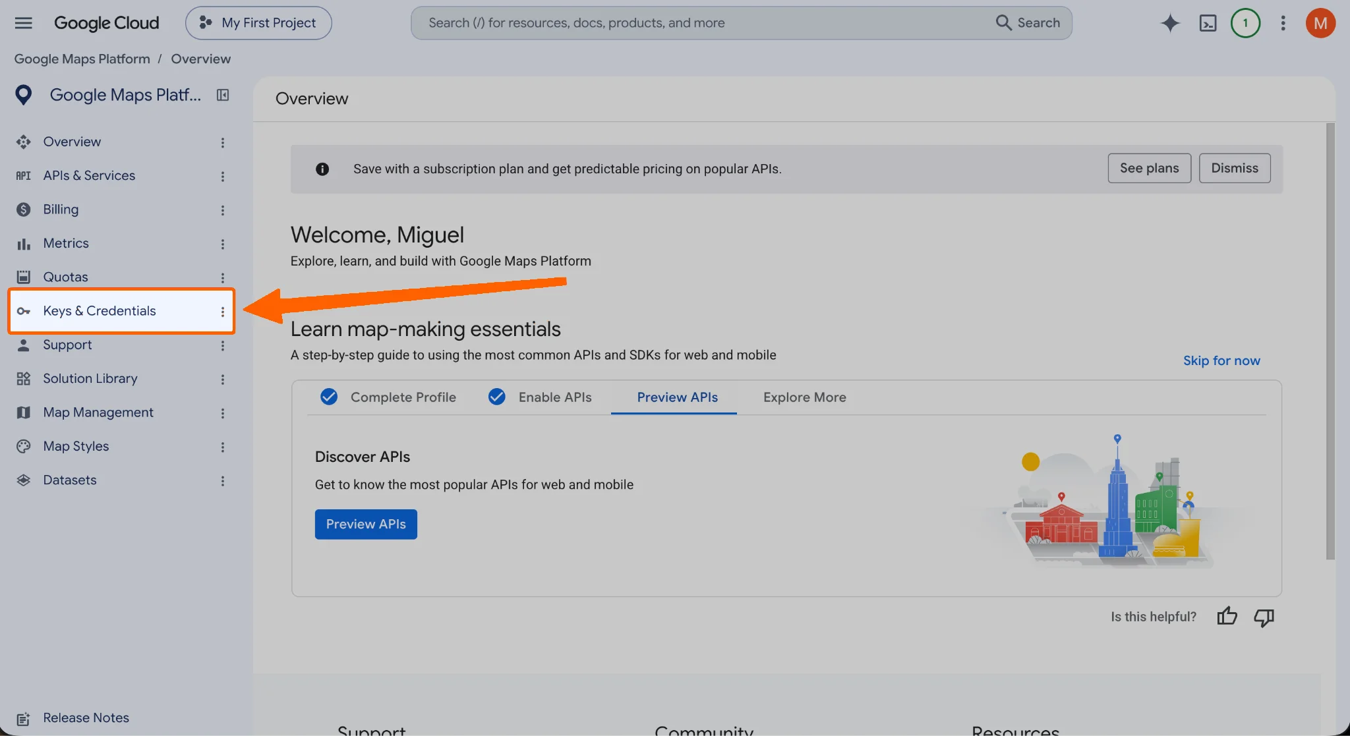Image resolution: width=1350 pixels, height=736 pixels.
Task: Click the Overview breadcrumb item
Action: coord(200,59)
